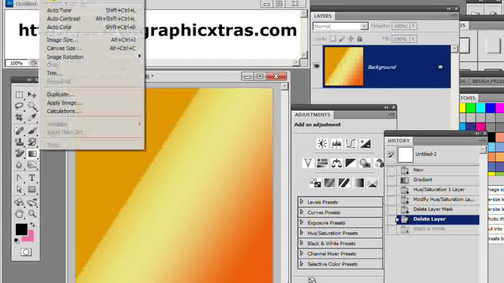Toggle lock image pixels brush icon
Image resolution: width=504 pixels, height=283 pixels.
342,39
